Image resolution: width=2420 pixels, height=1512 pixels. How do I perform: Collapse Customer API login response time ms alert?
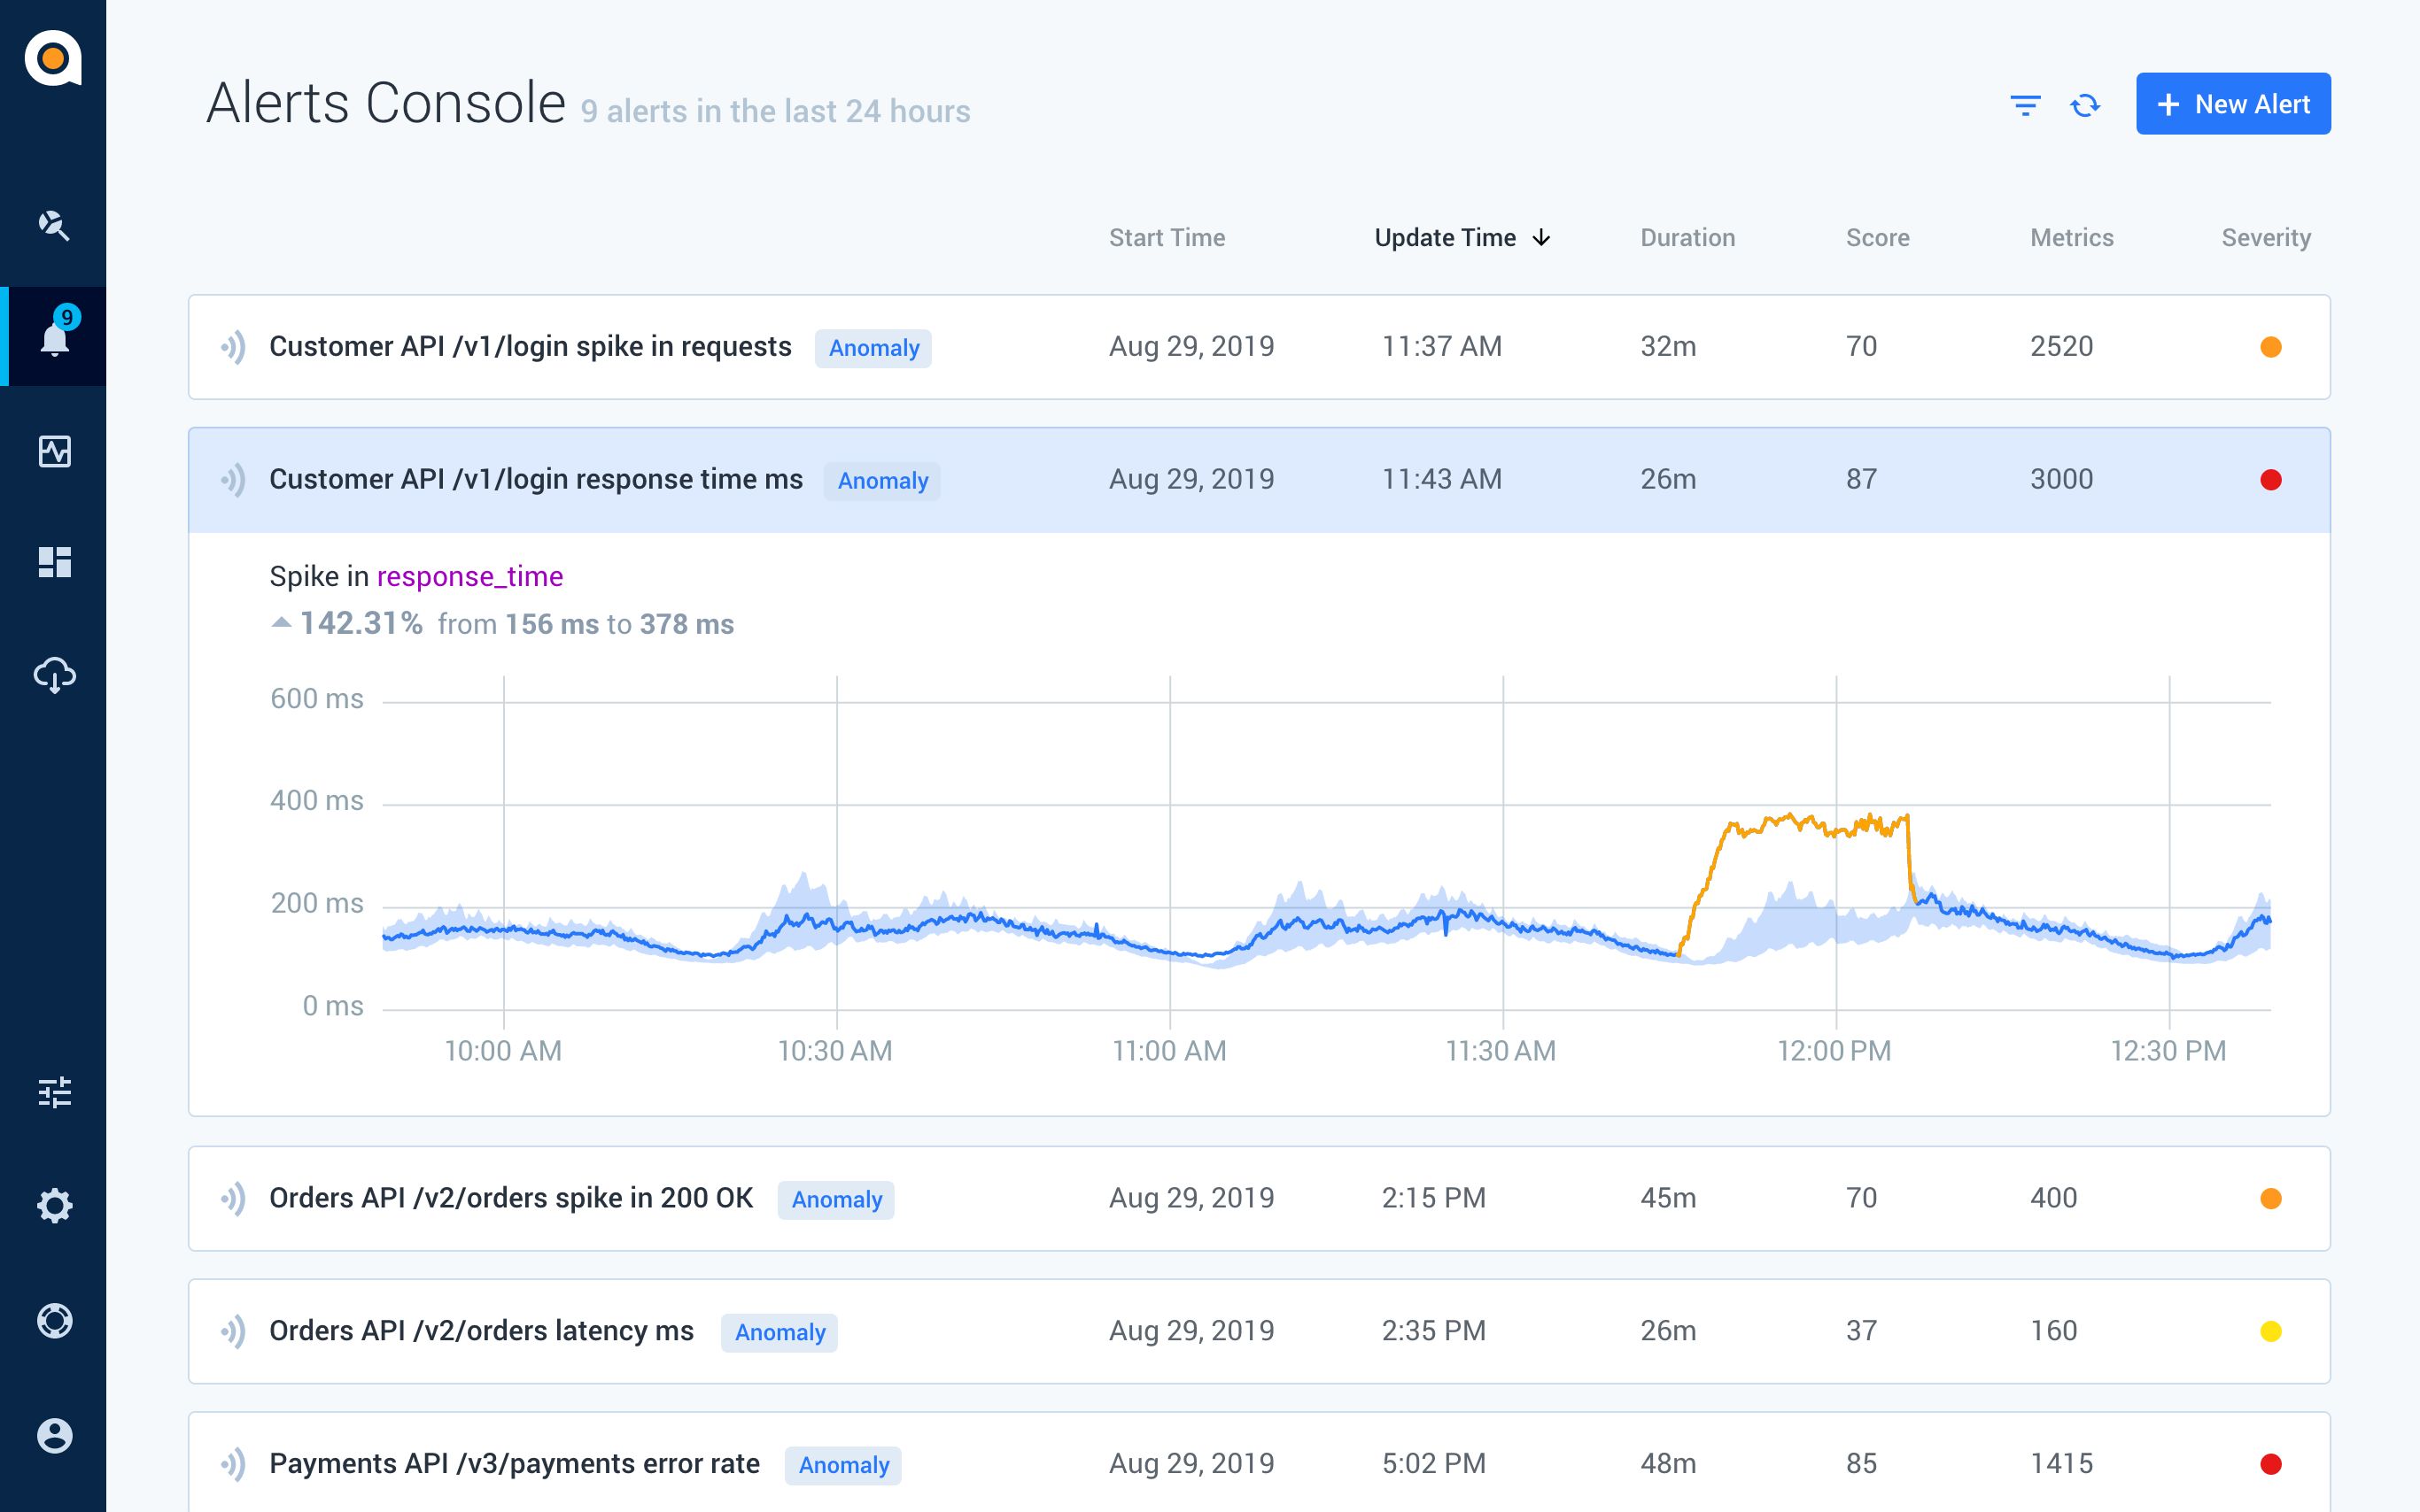point(1259,480)
